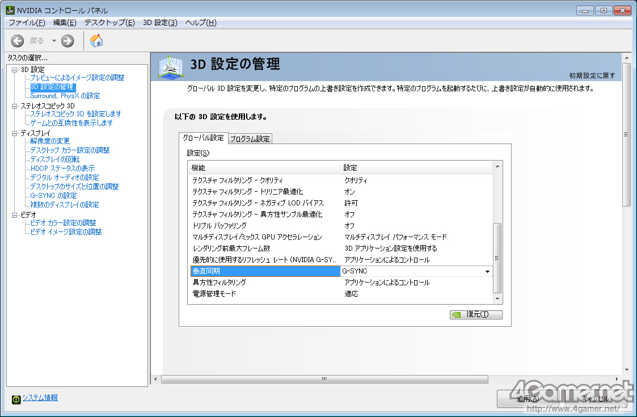Click main pane scroll left arrow
Screen dimensions: 637x417
[155, 379]
